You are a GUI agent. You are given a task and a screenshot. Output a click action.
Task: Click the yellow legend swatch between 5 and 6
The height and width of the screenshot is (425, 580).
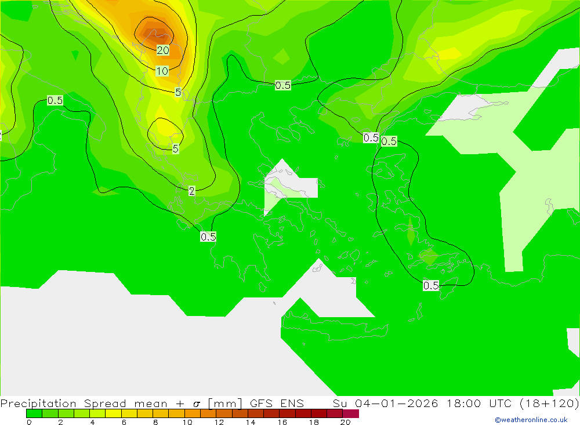113,413
